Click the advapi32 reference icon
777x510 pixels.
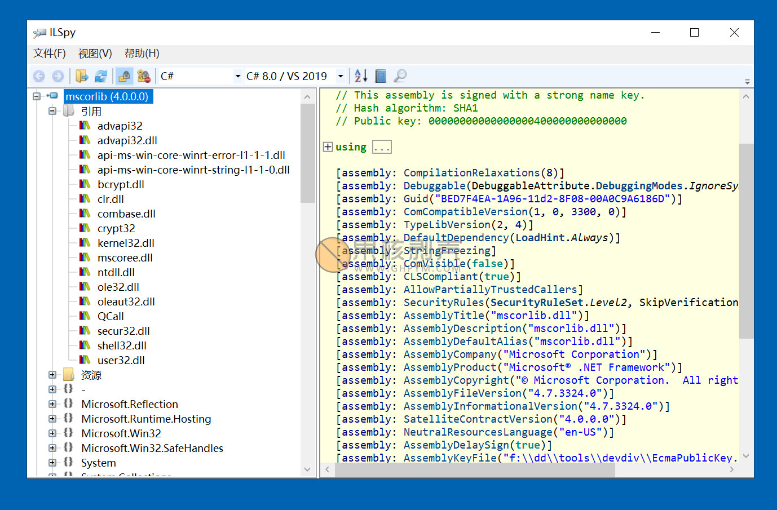pyautogui.click(x=85, y=125)
